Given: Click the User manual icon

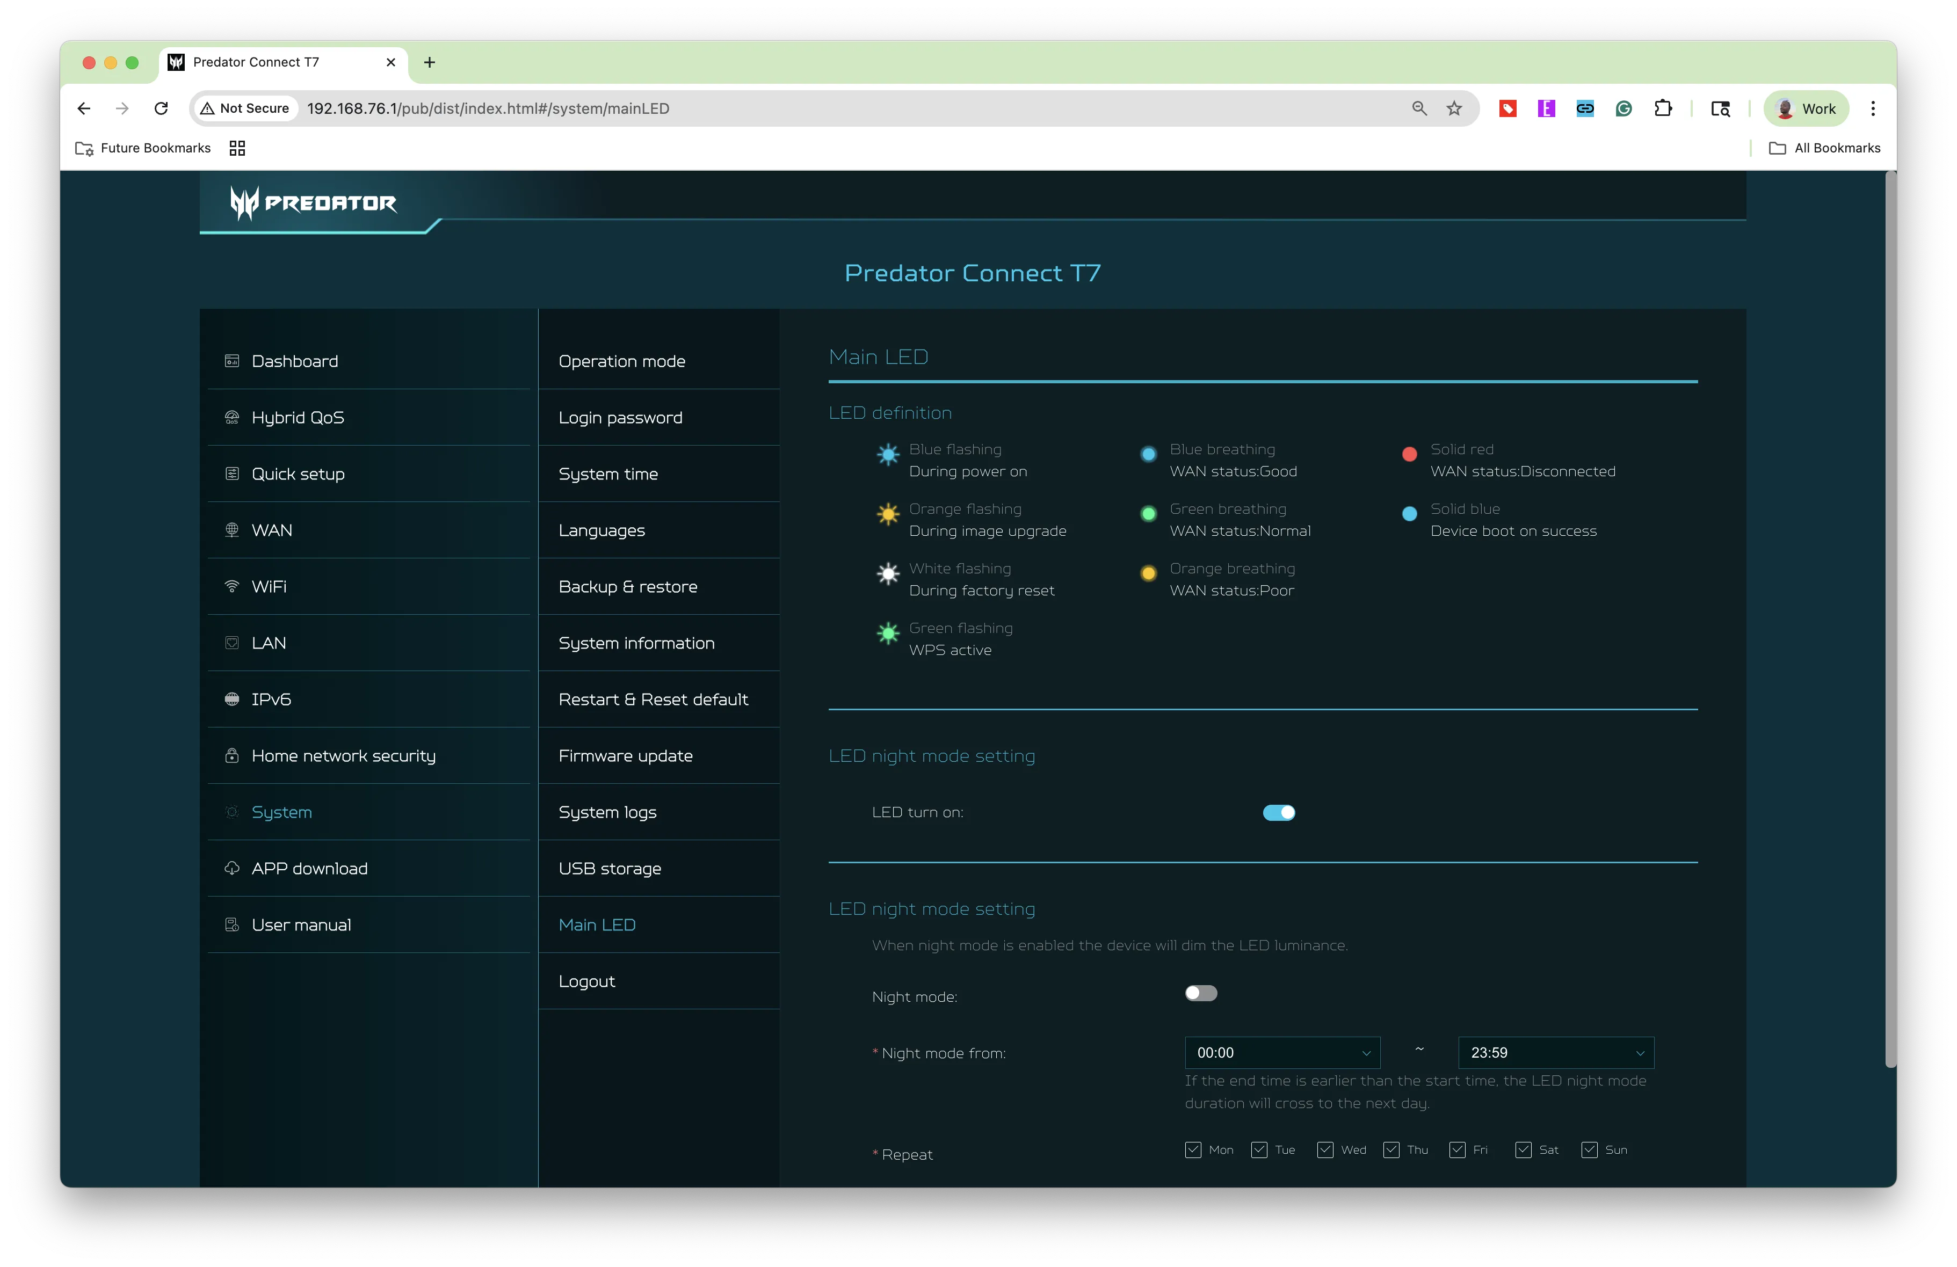Looking at the screenshot, I should click(x=232, y=925).
